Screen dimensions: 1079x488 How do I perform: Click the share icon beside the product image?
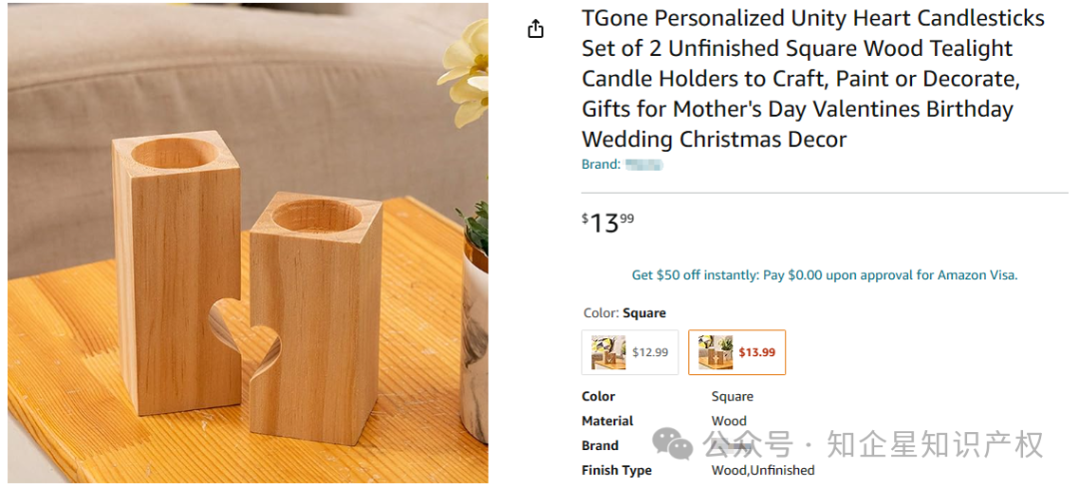pyautogui.click(x=536, y=29)
